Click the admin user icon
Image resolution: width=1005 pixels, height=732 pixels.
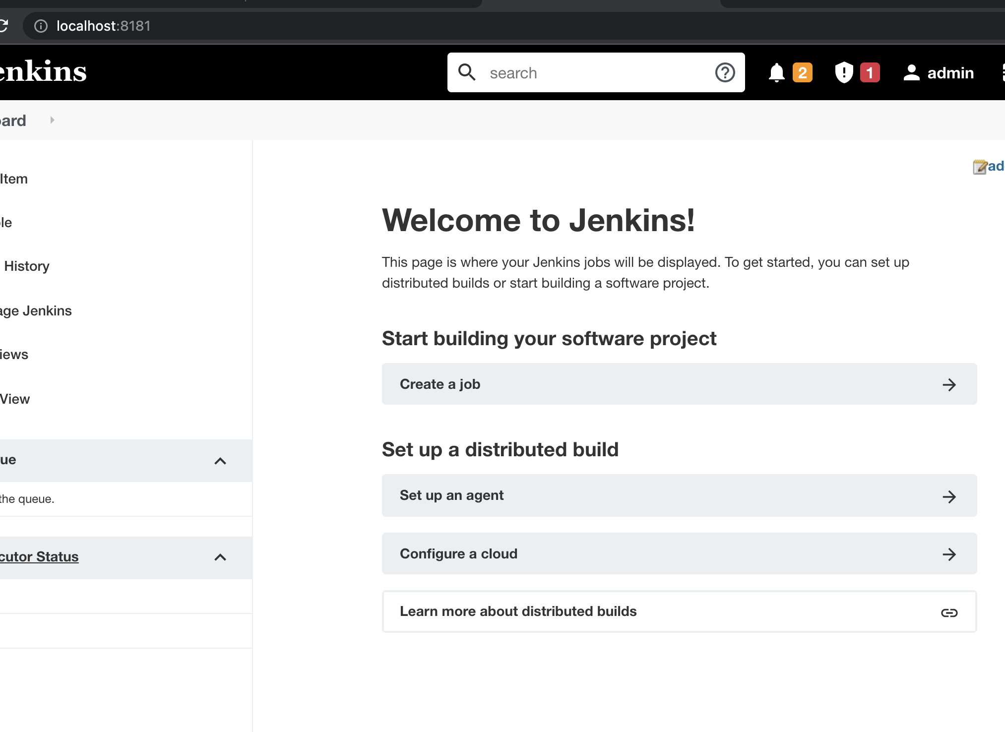[x=911, y=72]
